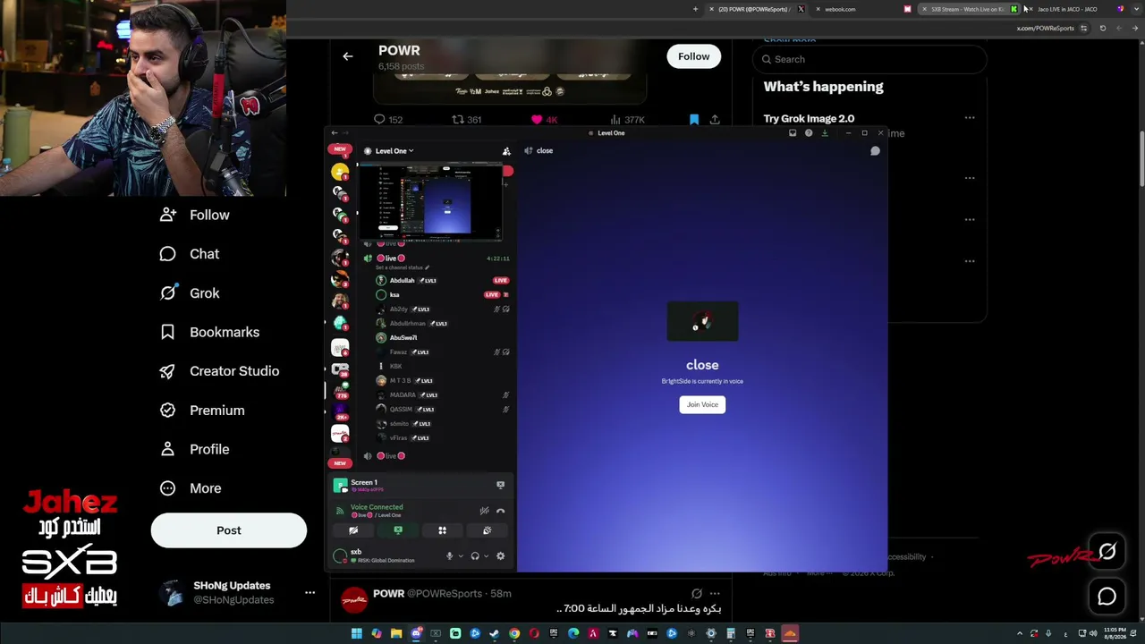Open the Windows Start menu
This screenshot has width=1145, height=644.
click(x=357, y=634)
